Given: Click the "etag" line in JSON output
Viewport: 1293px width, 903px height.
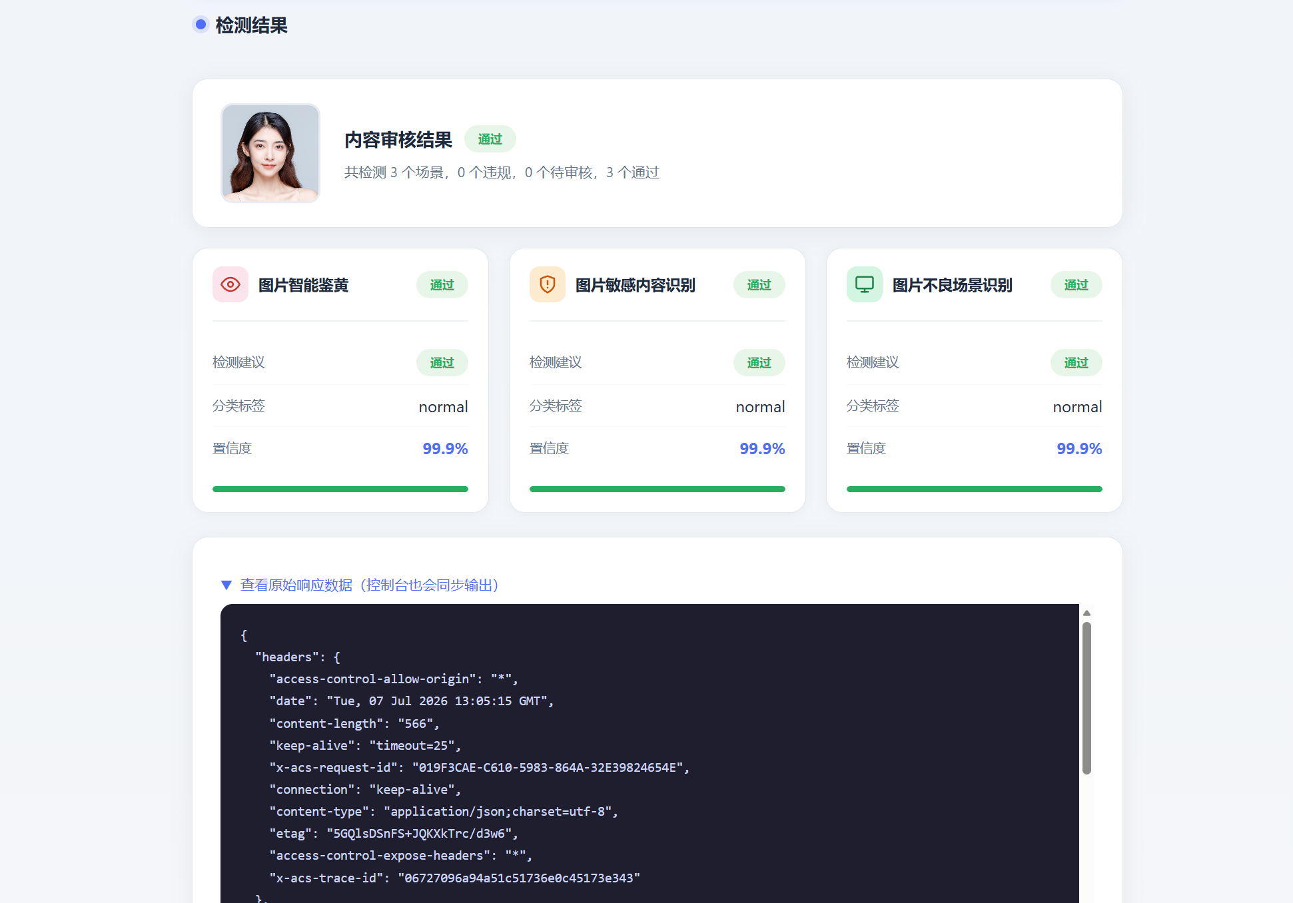Looking at the screenshot, I should point(394,834).
